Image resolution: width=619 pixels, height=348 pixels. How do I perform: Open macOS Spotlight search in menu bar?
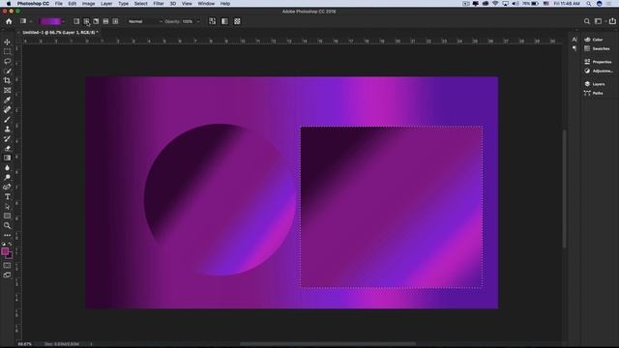pyautogui.click(x=589, y=4)
